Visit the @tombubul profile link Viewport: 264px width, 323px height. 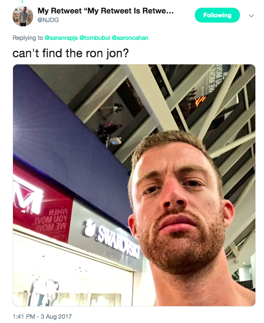pyautogui.click(x=95, y=38)
